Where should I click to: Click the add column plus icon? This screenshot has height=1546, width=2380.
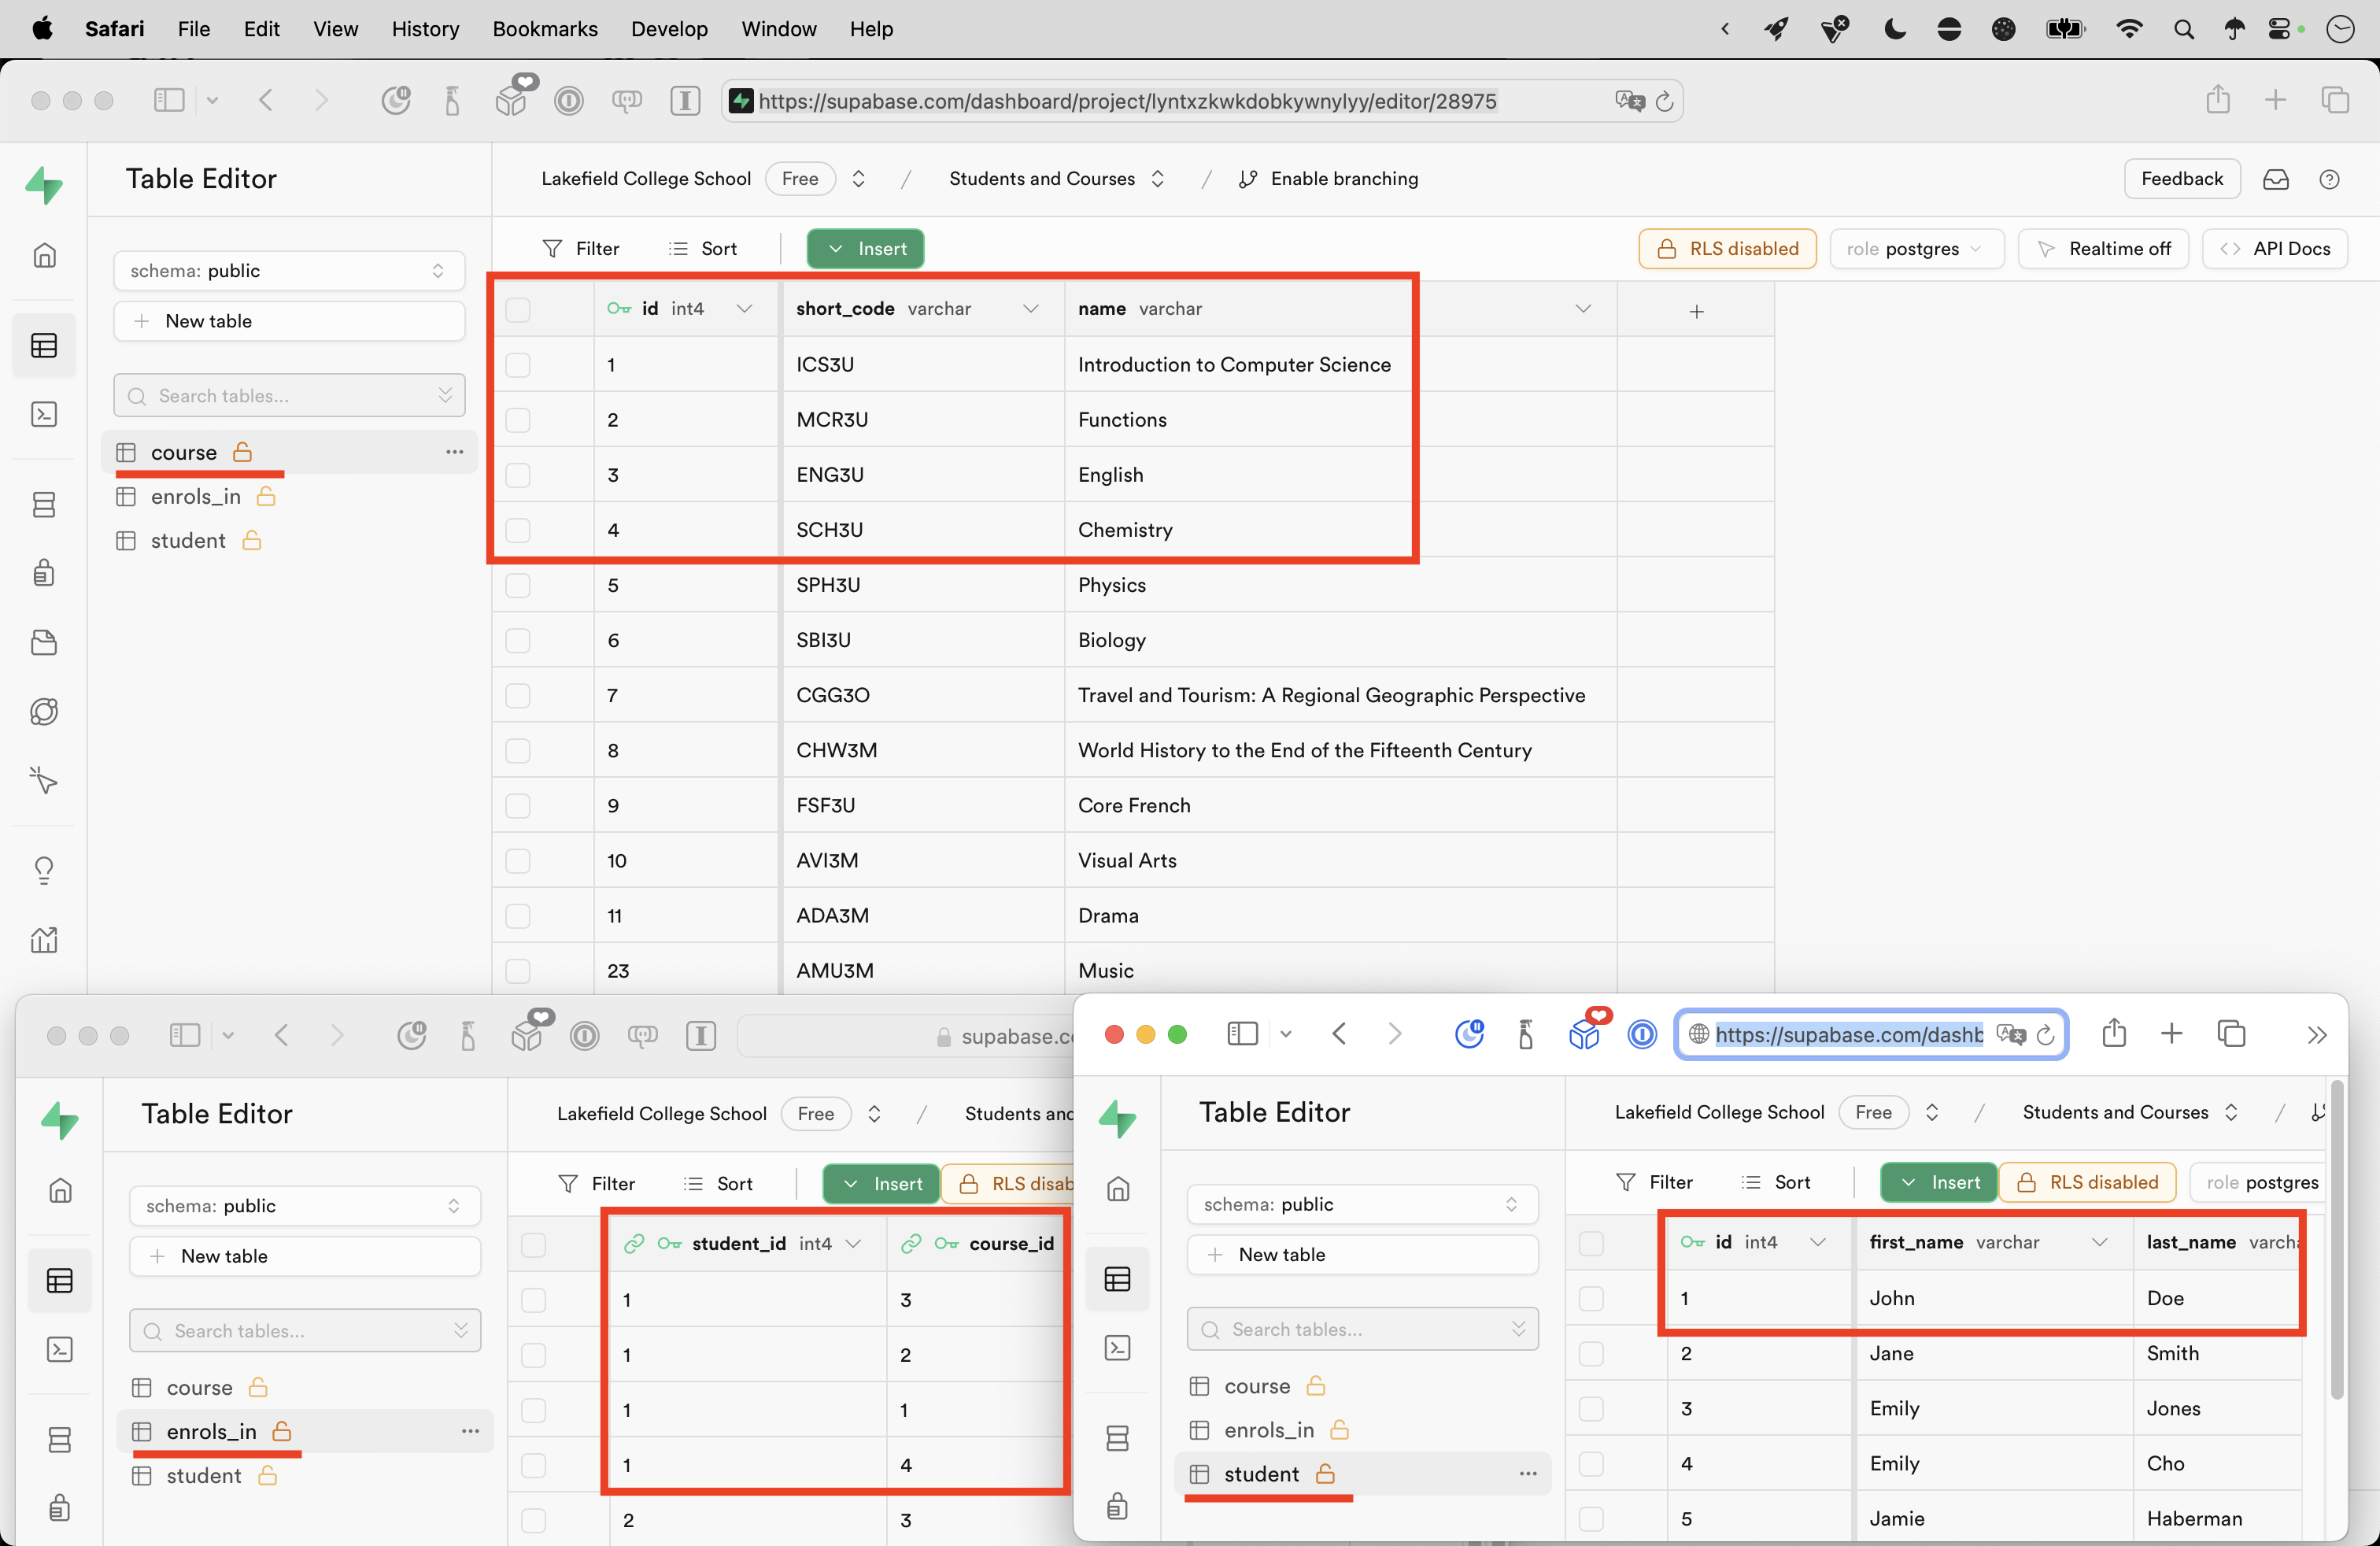1696,311
